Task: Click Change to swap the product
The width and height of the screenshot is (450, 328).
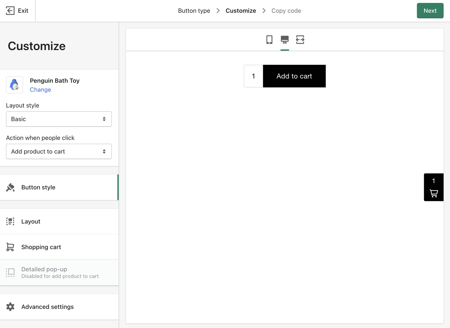Action: (x=40, y=90)
